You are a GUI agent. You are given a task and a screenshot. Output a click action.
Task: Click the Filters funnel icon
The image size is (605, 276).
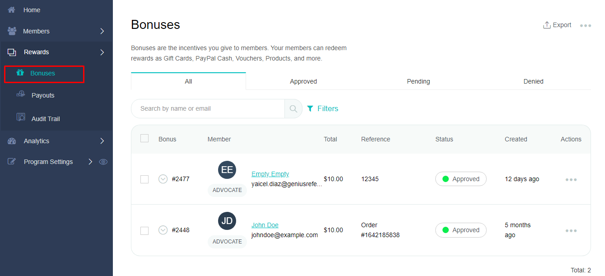click(x=310, y=108)
